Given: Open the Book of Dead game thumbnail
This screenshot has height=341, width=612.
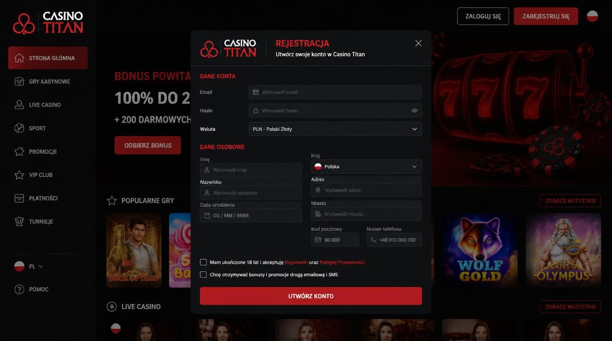Looking at the screenshot, I should 134,250.
